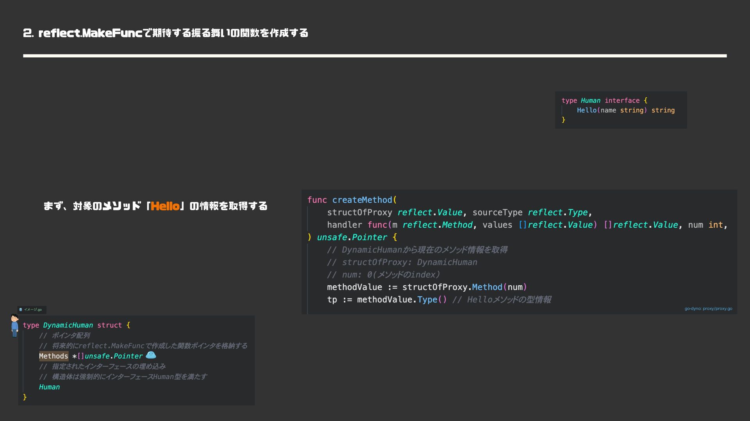Click the closing brace of Human interface
Image resolution: width=750 pixels, height=421 pixels.
tap(563, 120)
